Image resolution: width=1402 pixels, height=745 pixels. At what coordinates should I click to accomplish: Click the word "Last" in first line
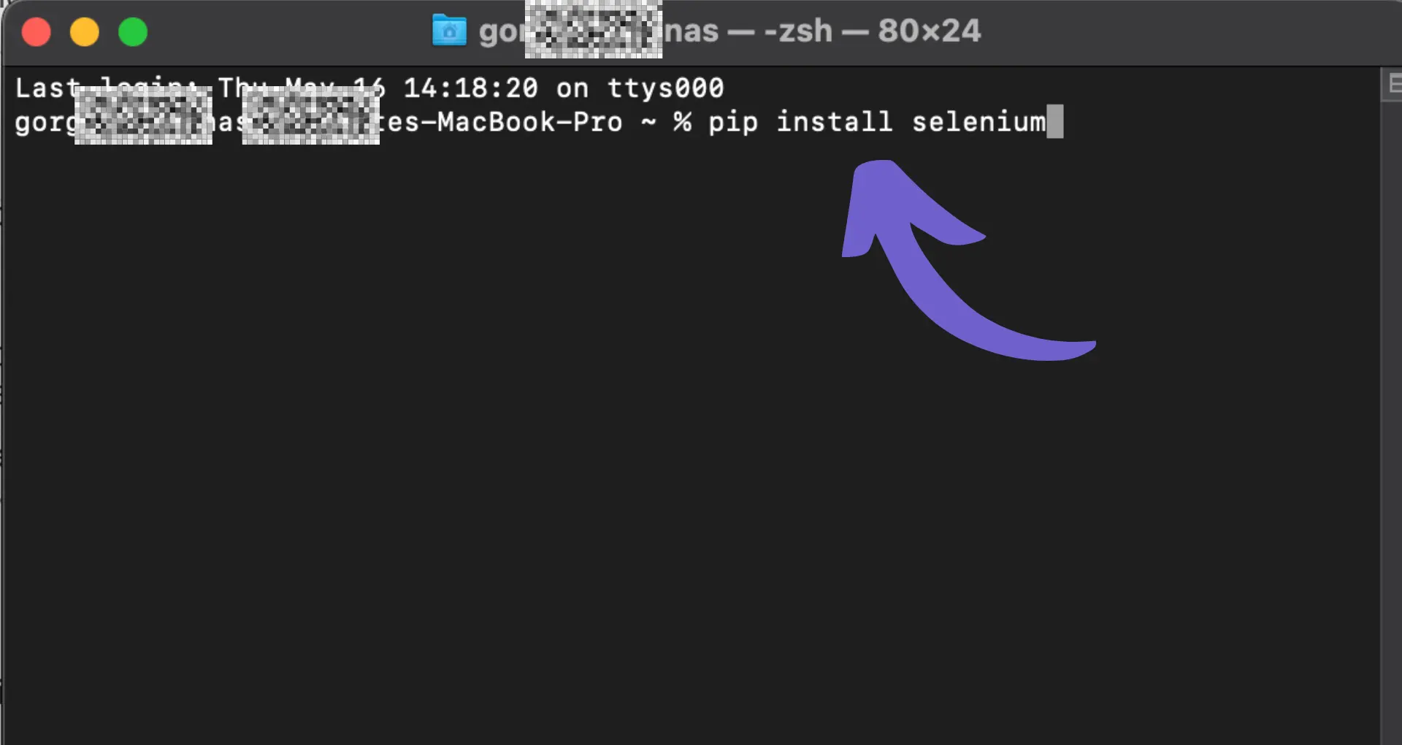point(47,88)
